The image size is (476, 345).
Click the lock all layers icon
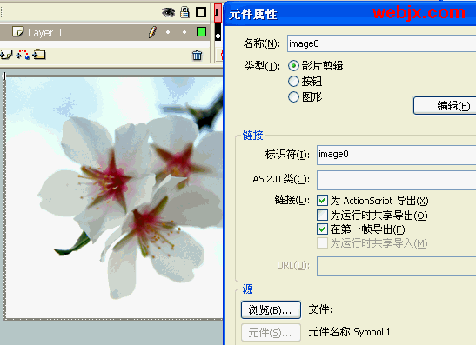[x=184, y=12]
